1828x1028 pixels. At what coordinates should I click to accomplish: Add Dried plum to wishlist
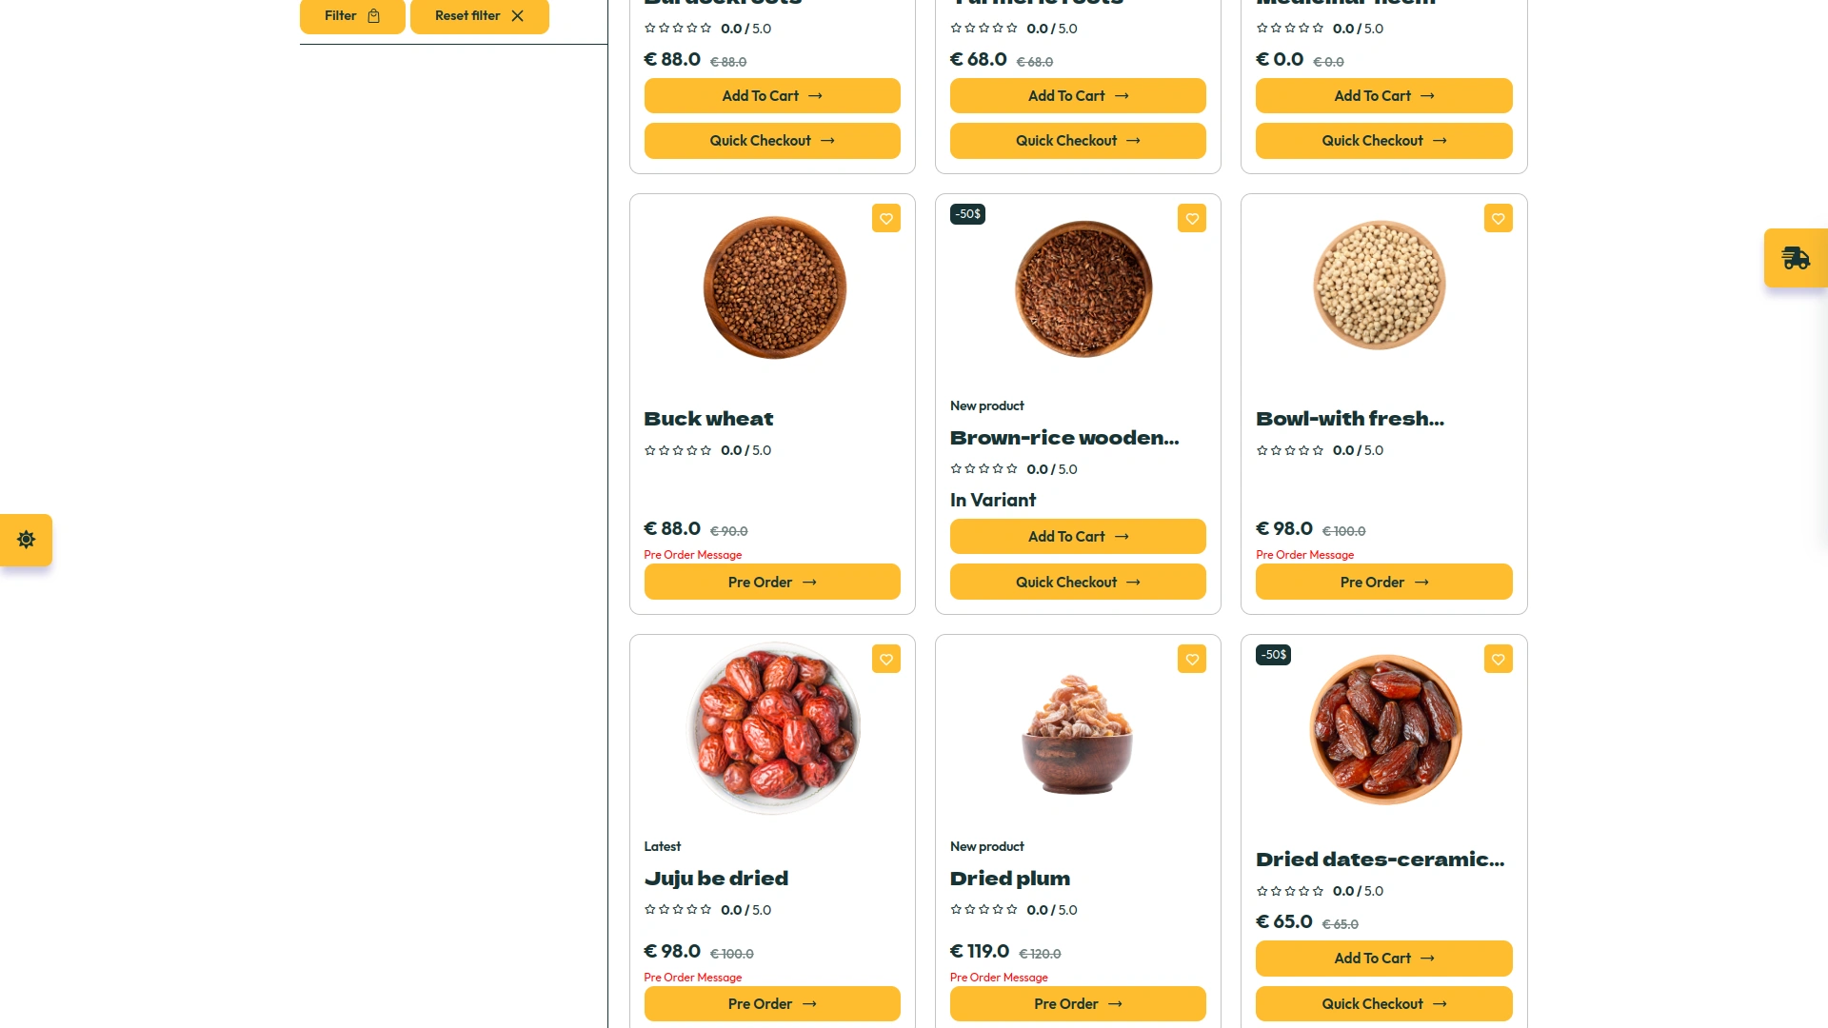click(x=1191, y=660)
